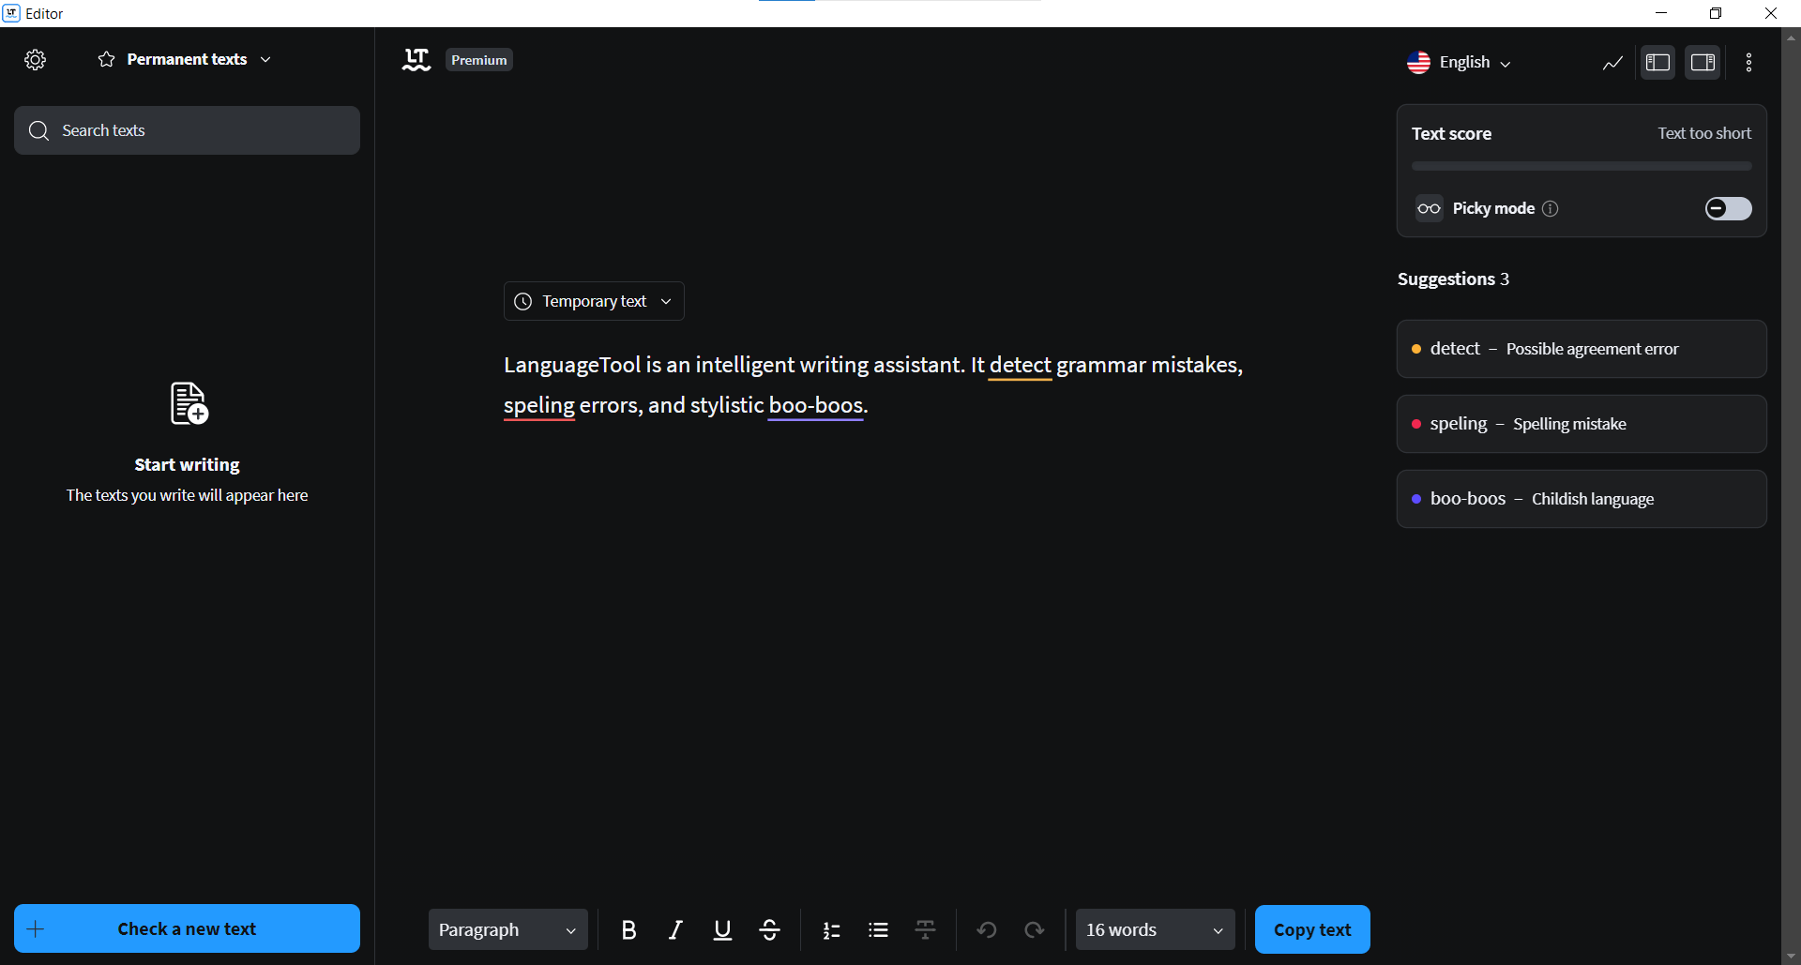Undo the last edit
1801x965 pixels.
click(987, 929)
